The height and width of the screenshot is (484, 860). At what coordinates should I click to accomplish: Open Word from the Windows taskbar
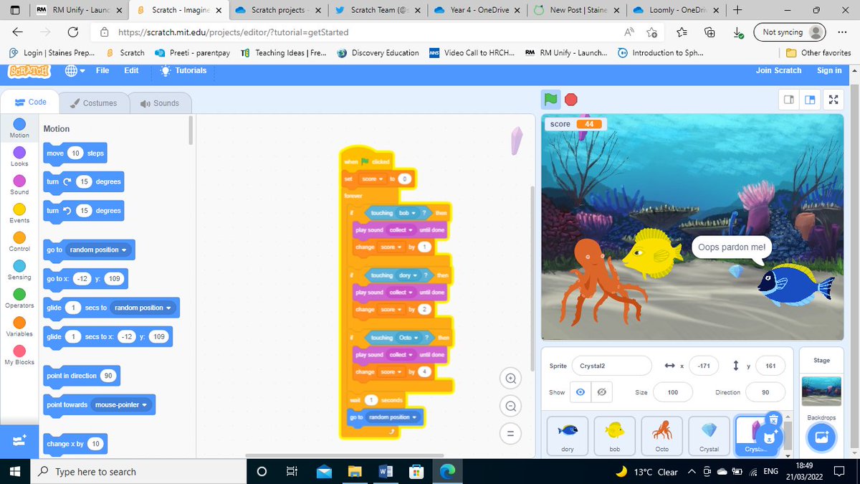coord(385,471)
